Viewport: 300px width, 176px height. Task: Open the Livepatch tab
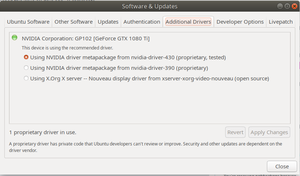coord(281,22)
